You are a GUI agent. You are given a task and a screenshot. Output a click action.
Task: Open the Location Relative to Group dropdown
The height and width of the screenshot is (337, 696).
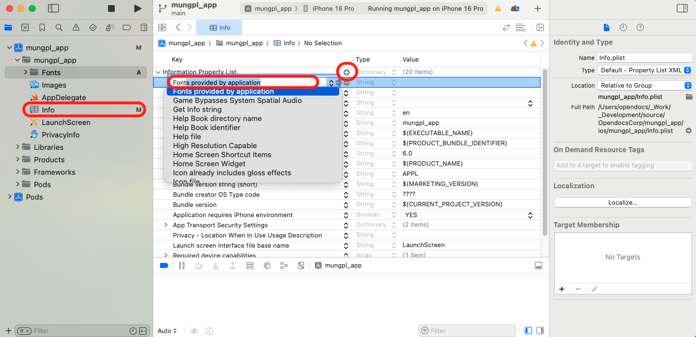pos(645,85)
